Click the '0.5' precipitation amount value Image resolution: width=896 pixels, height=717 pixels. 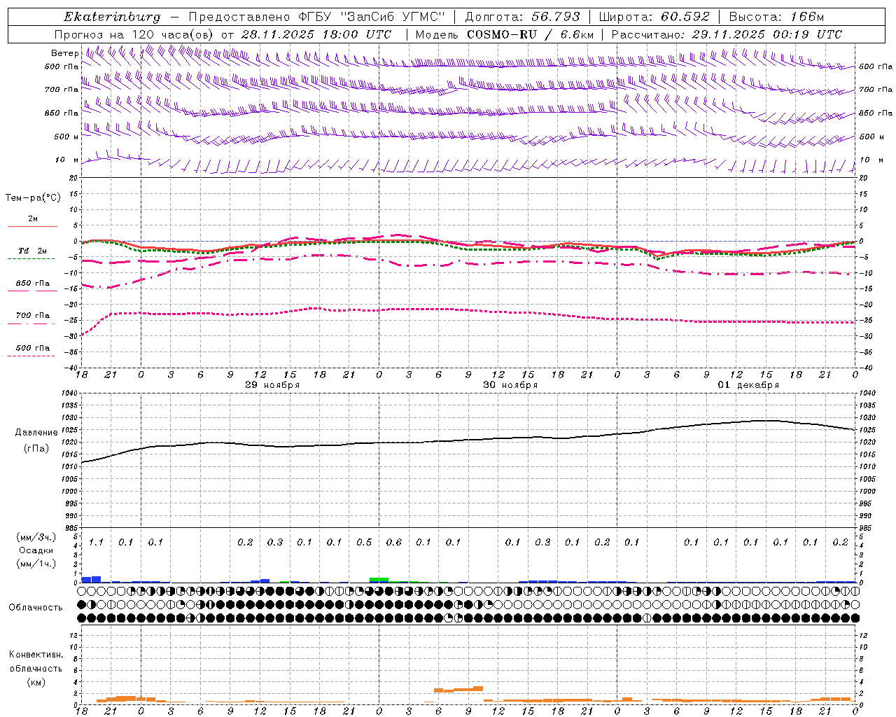[364, 543]
